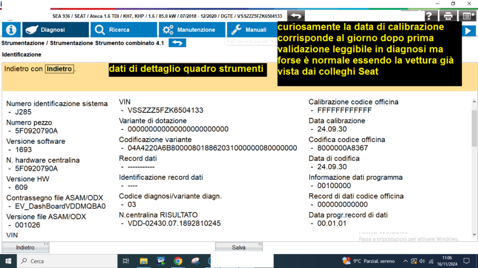
Task: Select the VIN value VSSZZZ5FZK6504133
Action: [165, 111]
